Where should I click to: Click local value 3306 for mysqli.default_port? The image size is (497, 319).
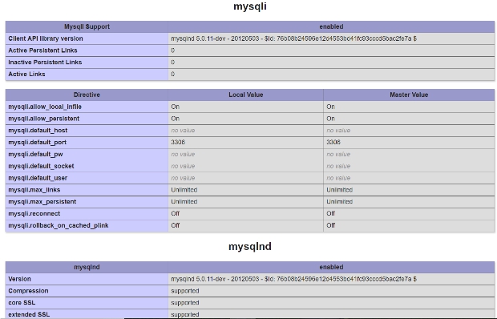pos(178,142)
